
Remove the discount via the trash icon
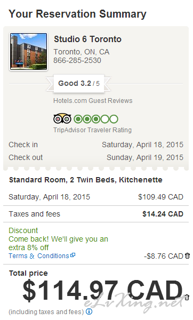click(x=187, y=255)
